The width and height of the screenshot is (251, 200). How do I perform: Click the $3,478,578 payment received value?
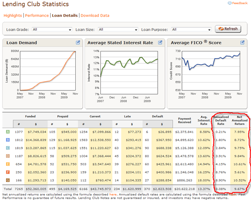point(184,156)
